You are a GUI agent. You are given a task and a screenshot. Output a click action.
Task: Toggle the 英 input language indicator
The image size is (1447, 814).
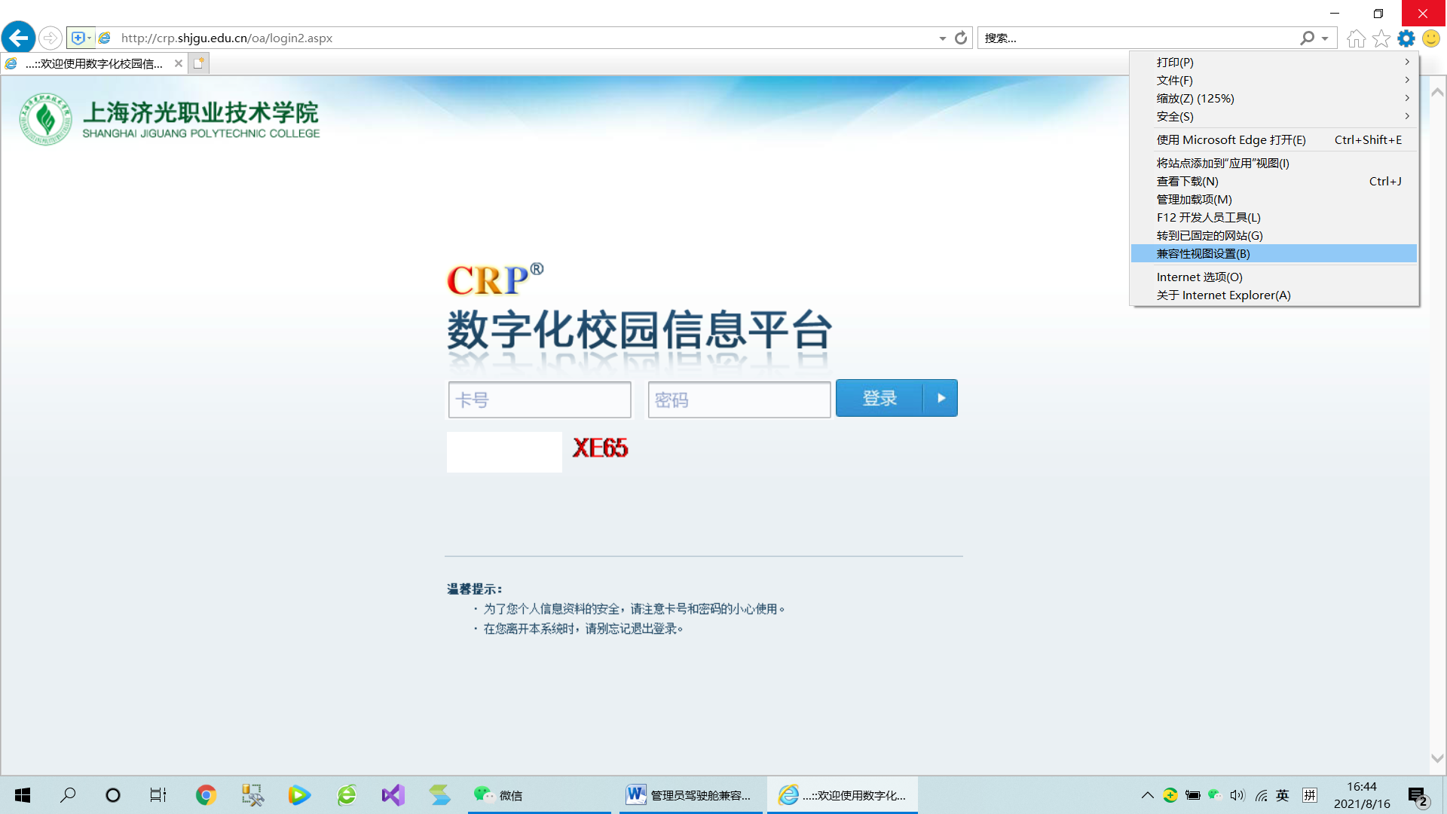(1283, 795)
